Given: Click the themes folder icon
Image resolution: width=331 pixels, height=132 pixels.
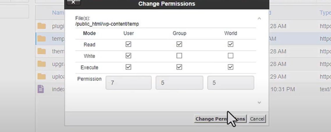Looking at the screenshot, I should (x=42, y=51).
